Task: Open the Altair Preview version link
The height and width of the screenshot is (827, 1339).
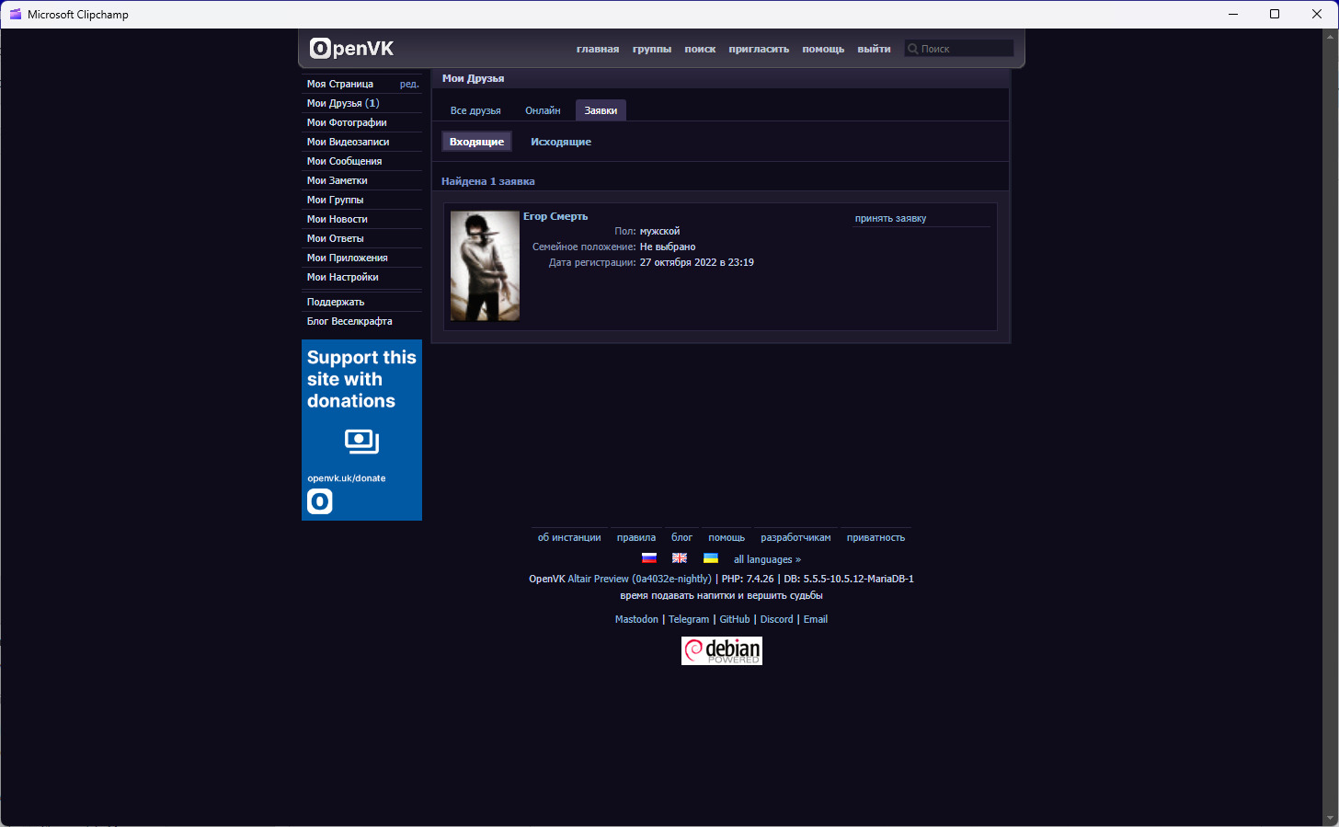Action: point(639,579)
